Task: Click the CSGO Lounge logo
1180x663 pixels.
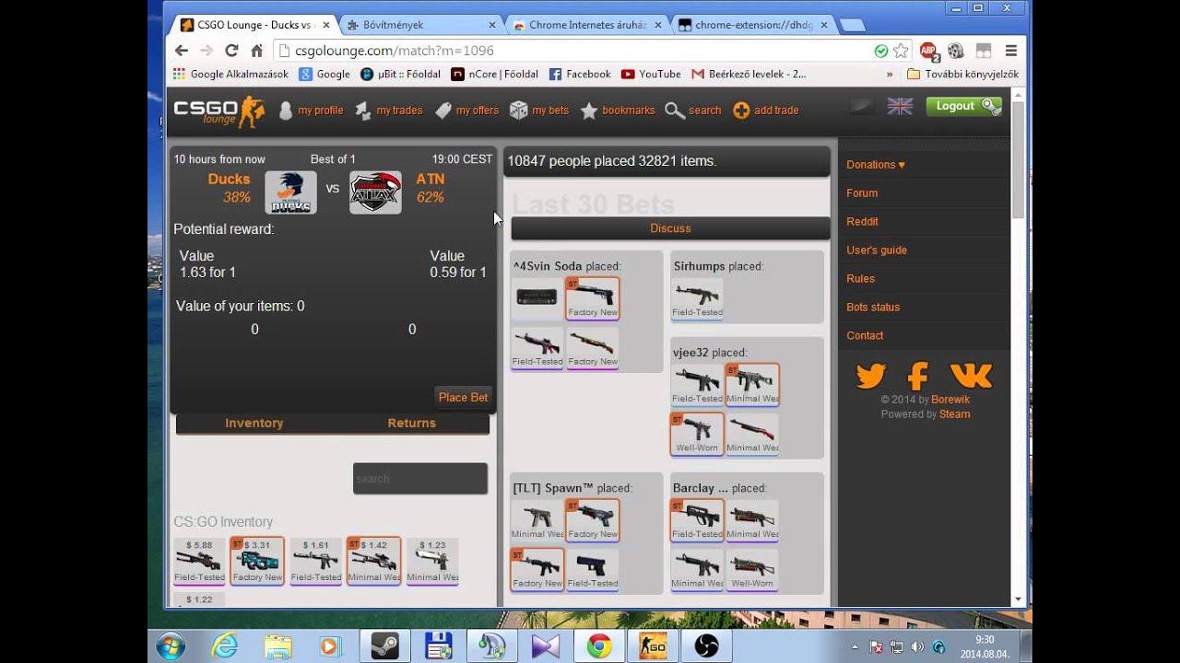Action: coord(219,110)
